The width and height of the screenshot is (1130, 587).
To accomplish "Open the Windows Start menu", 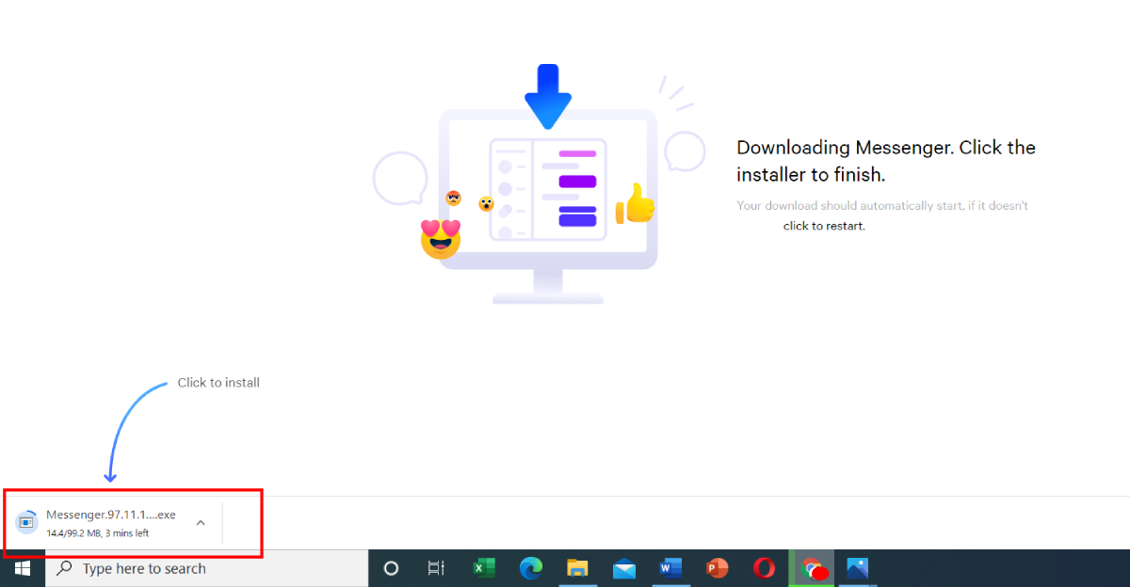I will 22,568.
